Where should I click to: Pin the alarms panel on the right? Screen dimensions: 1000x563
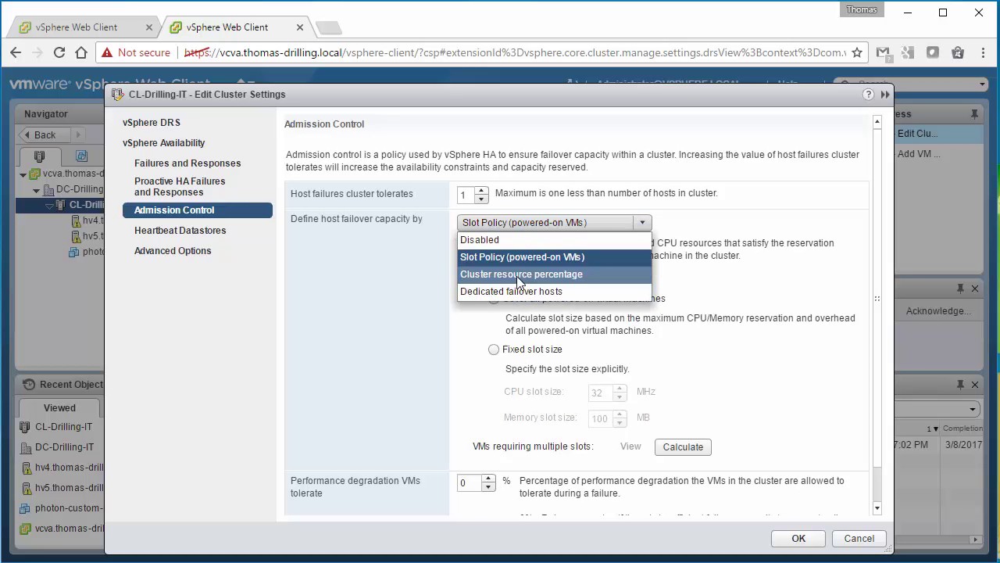coord(960,289)
